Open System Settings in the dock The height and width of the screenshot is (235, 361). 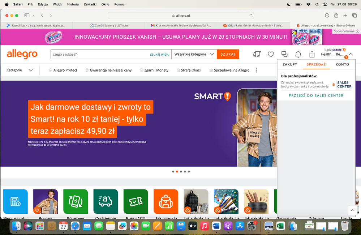(x=252, y=226)
